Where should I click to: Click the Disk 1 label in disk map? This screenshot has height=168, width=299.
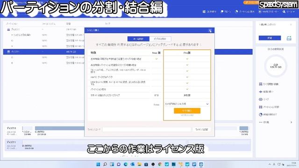(x=11, y=142)
